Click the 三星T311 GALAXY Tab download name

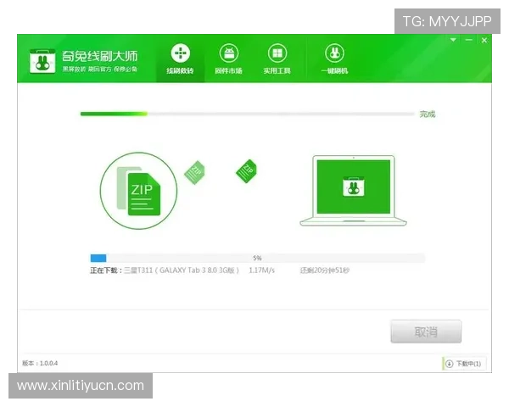tap(181, 270)
